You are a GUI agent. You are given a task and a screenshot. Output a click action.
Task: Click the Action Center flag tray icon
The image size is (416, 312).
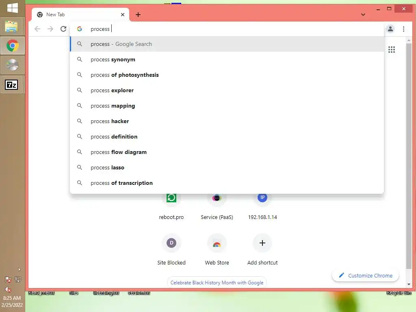tap(8, 279)
